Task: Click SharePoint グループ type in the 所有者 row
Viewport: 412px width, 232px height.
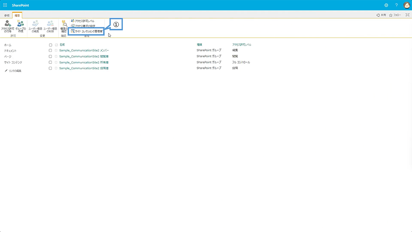Action: [x=209, y=62]
